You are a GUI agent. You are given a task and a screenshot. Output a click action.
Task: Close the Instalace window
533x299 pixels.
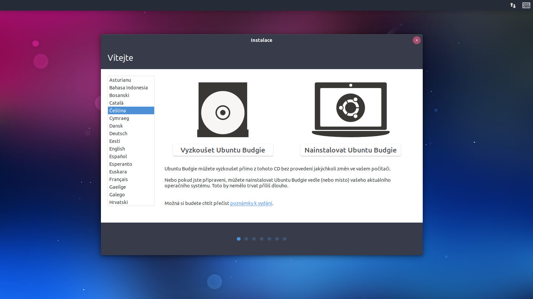(416, 40)
